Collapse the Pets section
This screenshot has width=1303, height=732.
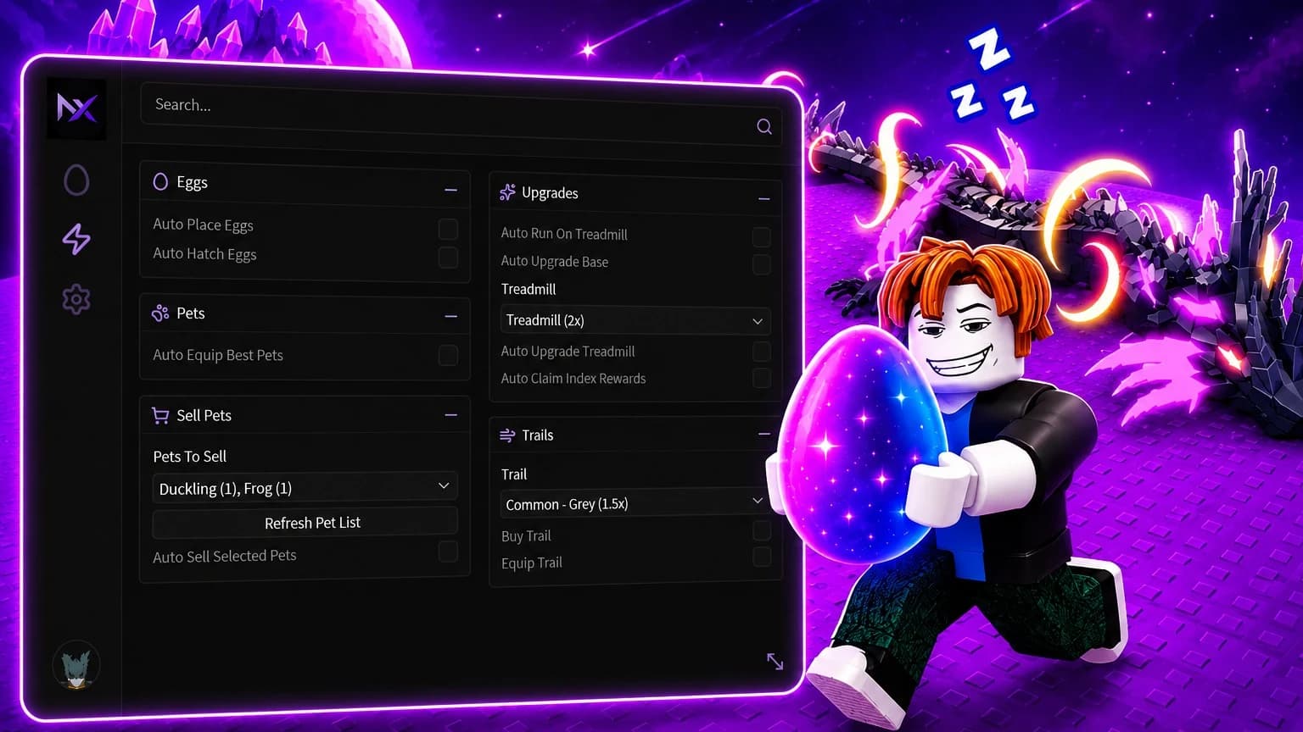450,316
